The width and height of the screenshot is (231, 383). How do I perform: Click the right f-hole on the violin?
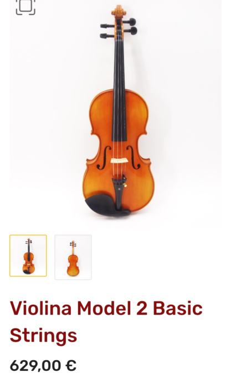click(x=134, y=158)
